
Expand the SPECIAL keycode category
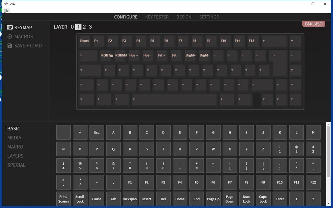point(16,165)
